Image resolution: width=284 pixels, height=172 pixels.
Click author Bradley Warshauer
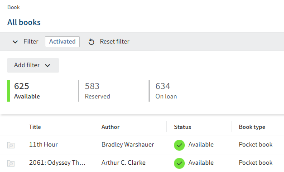[128, 145]
